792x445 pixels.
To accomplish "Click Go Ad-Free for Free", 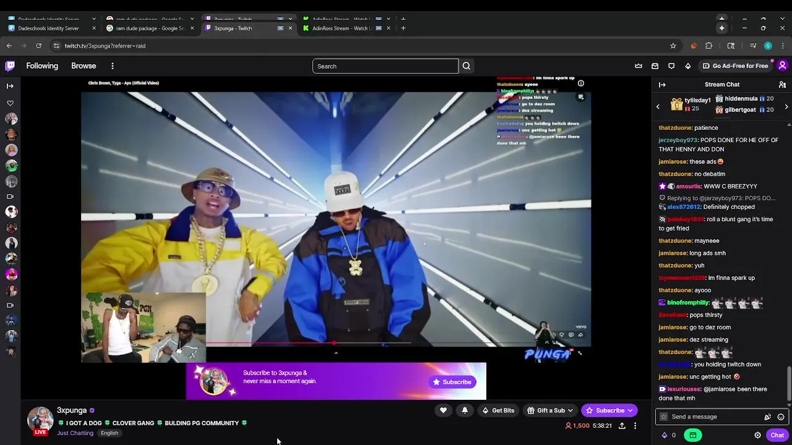I will pyautogui.click(x=736, y=66).
